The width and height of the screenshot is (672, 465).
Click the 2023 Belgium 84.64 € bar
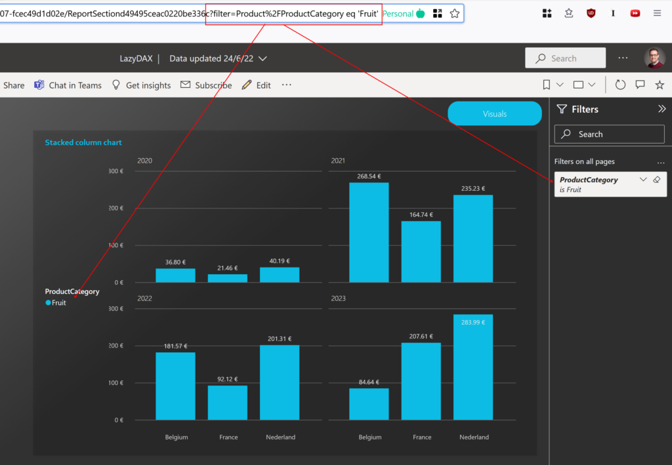point(369,404)
